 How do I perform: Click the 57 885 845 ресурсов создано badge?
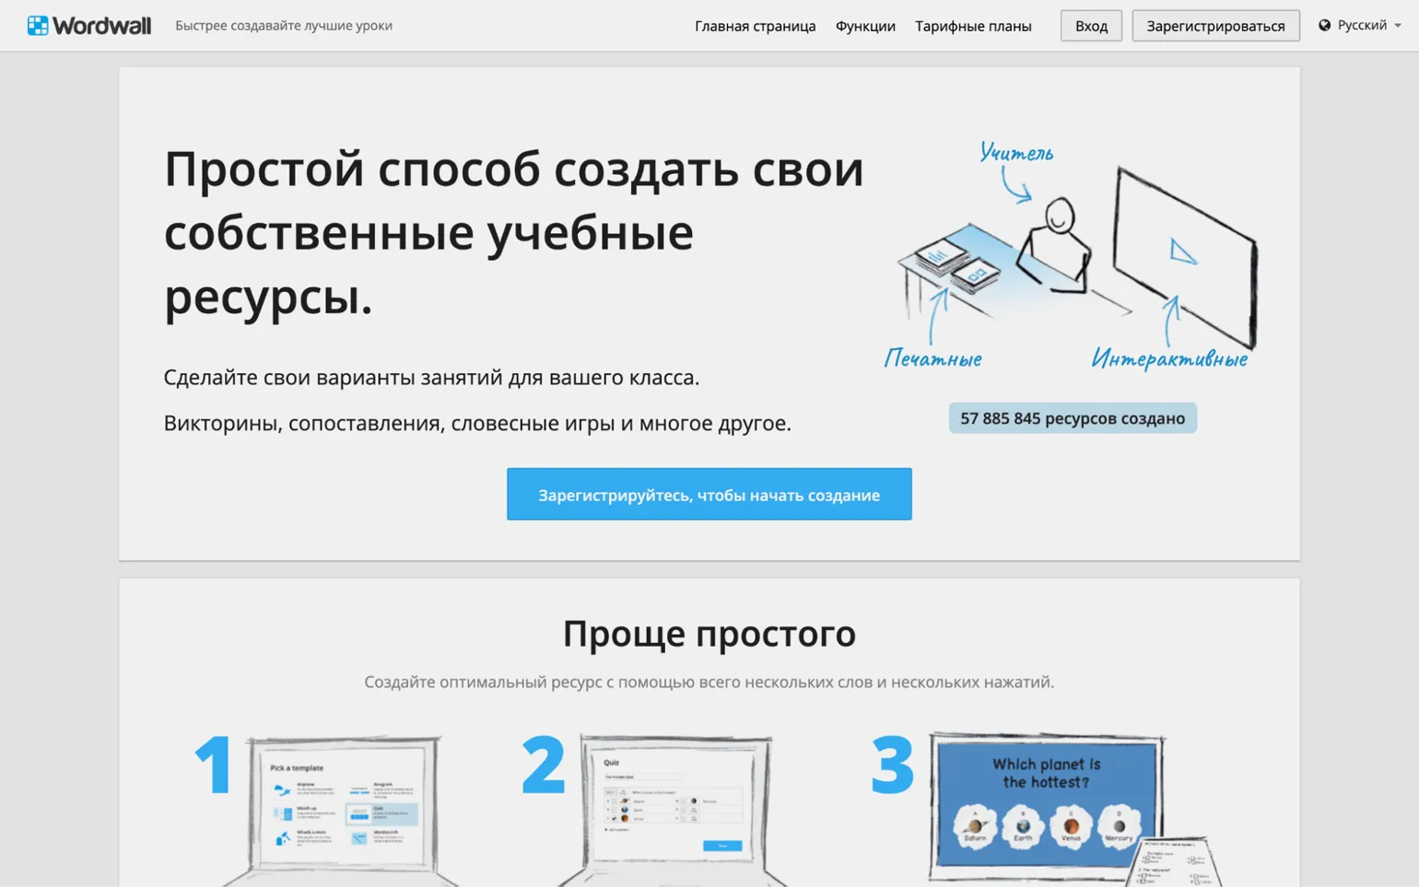[1072, 418]
